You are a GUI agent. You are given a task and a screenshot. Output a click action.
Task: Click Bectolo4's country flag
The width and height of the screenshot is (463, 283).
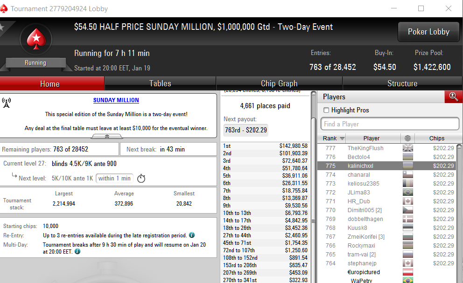pyautogui.click(x=408, y=157)
